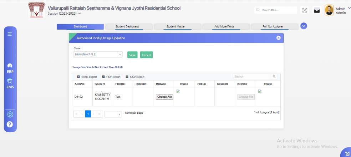Expand the session 2025-2026 selector
This screenshot has width=351, height=157.
pyautogui.click(x=80, y=14)
